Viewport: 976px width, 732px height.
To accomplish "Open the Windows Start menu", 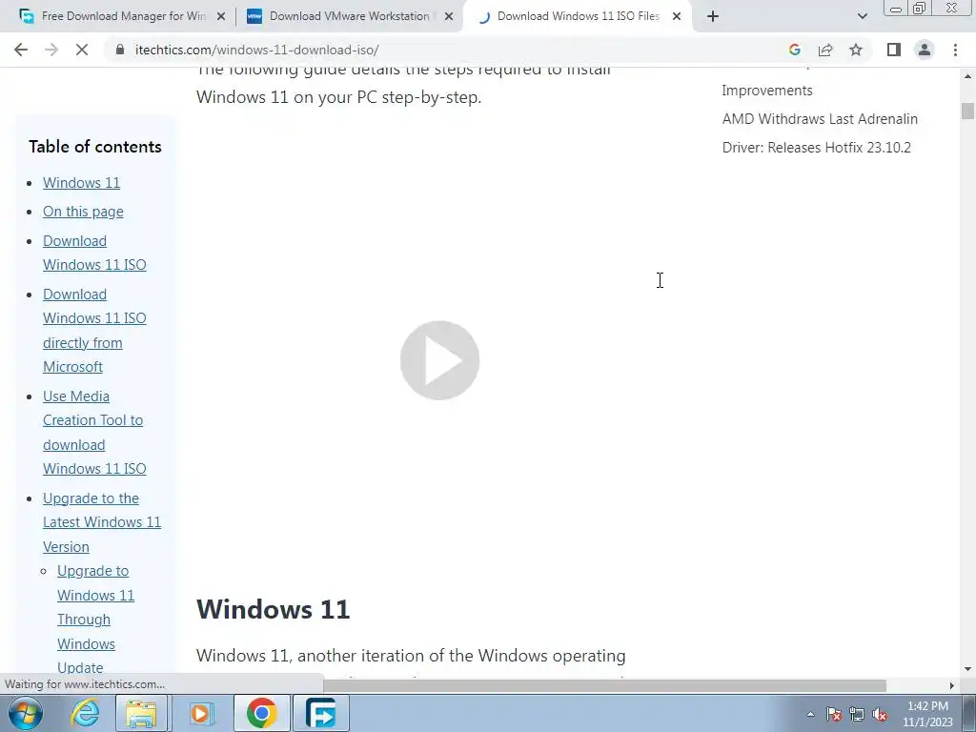I will 24,713.
